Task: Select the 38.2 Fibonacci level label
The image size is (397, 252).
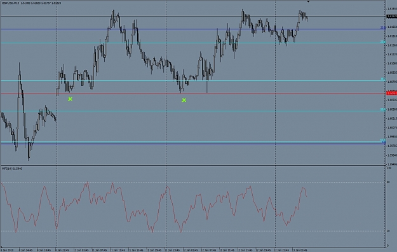Action: tap(383, 80)
